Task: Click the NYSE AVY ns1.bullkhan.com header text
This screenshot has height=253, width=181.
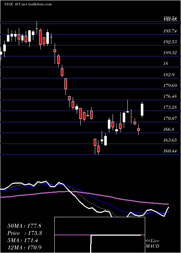Action: (28, 4)
